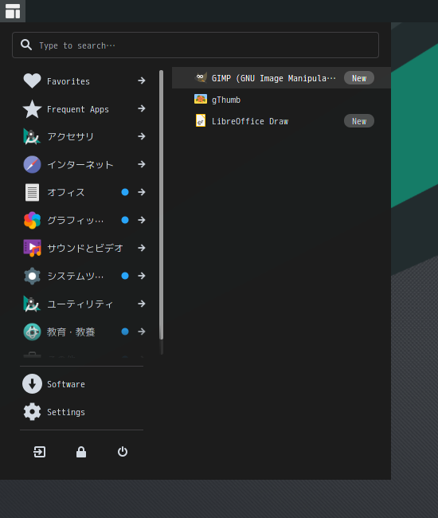Click New badge beside GIMP
Image resolution: width=438 pixels, height=518 pixels.
(x=359, y=78)
